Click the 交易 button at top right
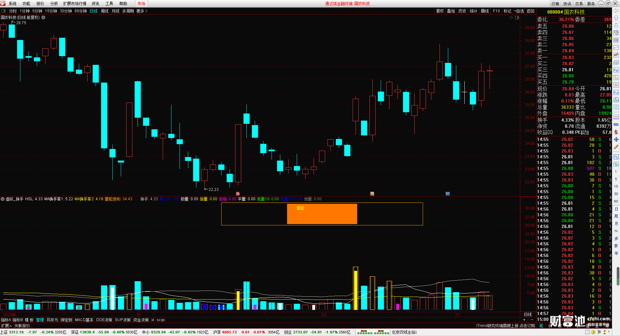 click(x=579, y=4)
